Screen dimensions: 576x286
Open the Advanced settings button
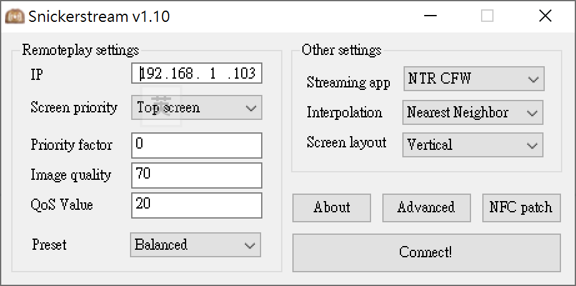click(x=427, y=208)
